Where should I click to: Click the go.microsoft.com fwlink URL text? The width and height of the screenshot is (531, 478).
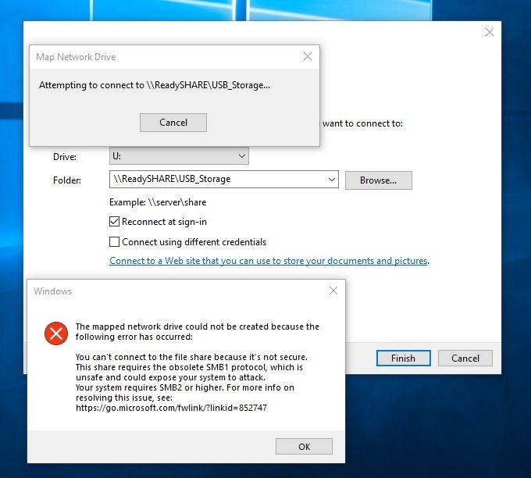coord(171,408)
